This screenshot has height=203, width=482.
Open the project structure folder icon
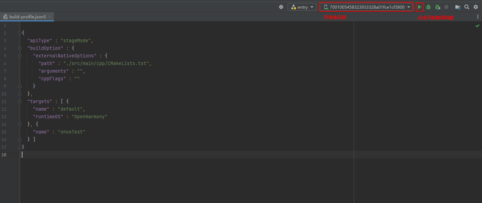[457, 7]
